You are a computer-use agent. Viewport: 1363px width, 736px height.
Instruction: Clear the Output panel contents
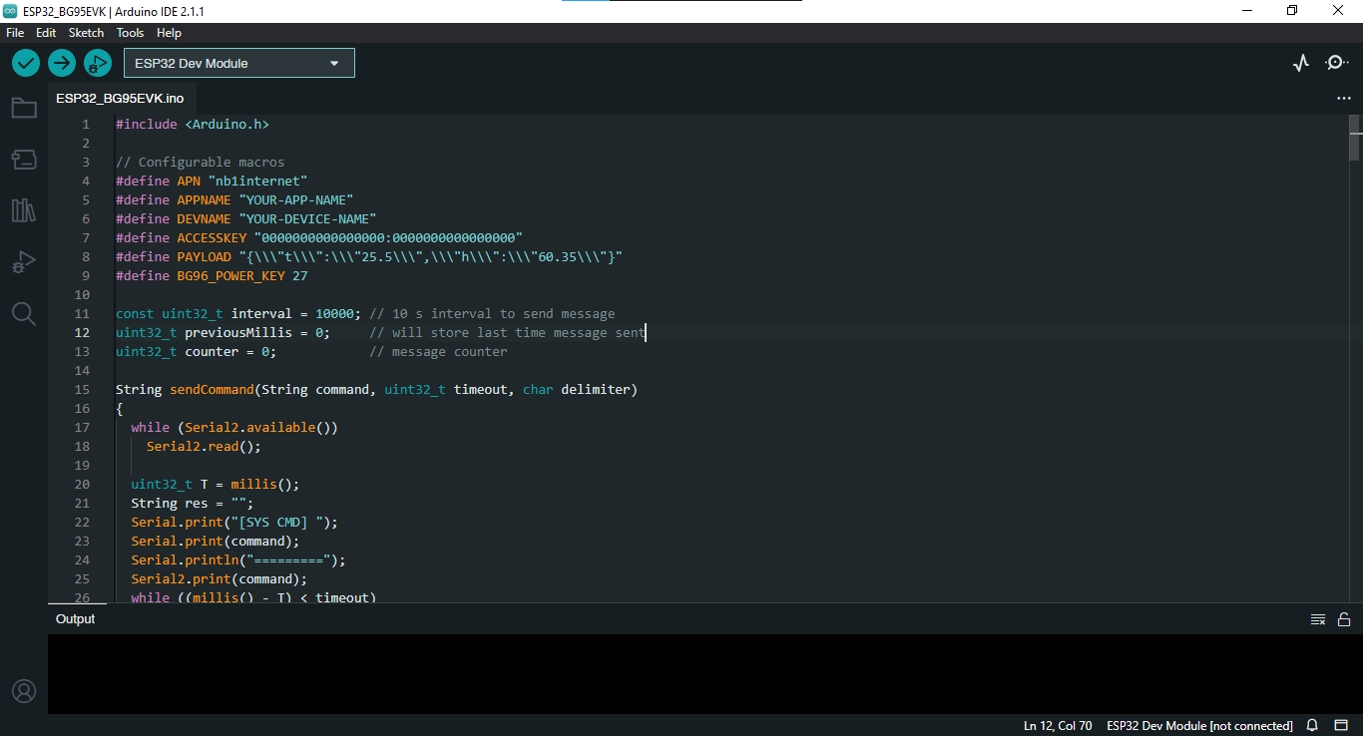pyautogui.click(x=1318, y=619)
